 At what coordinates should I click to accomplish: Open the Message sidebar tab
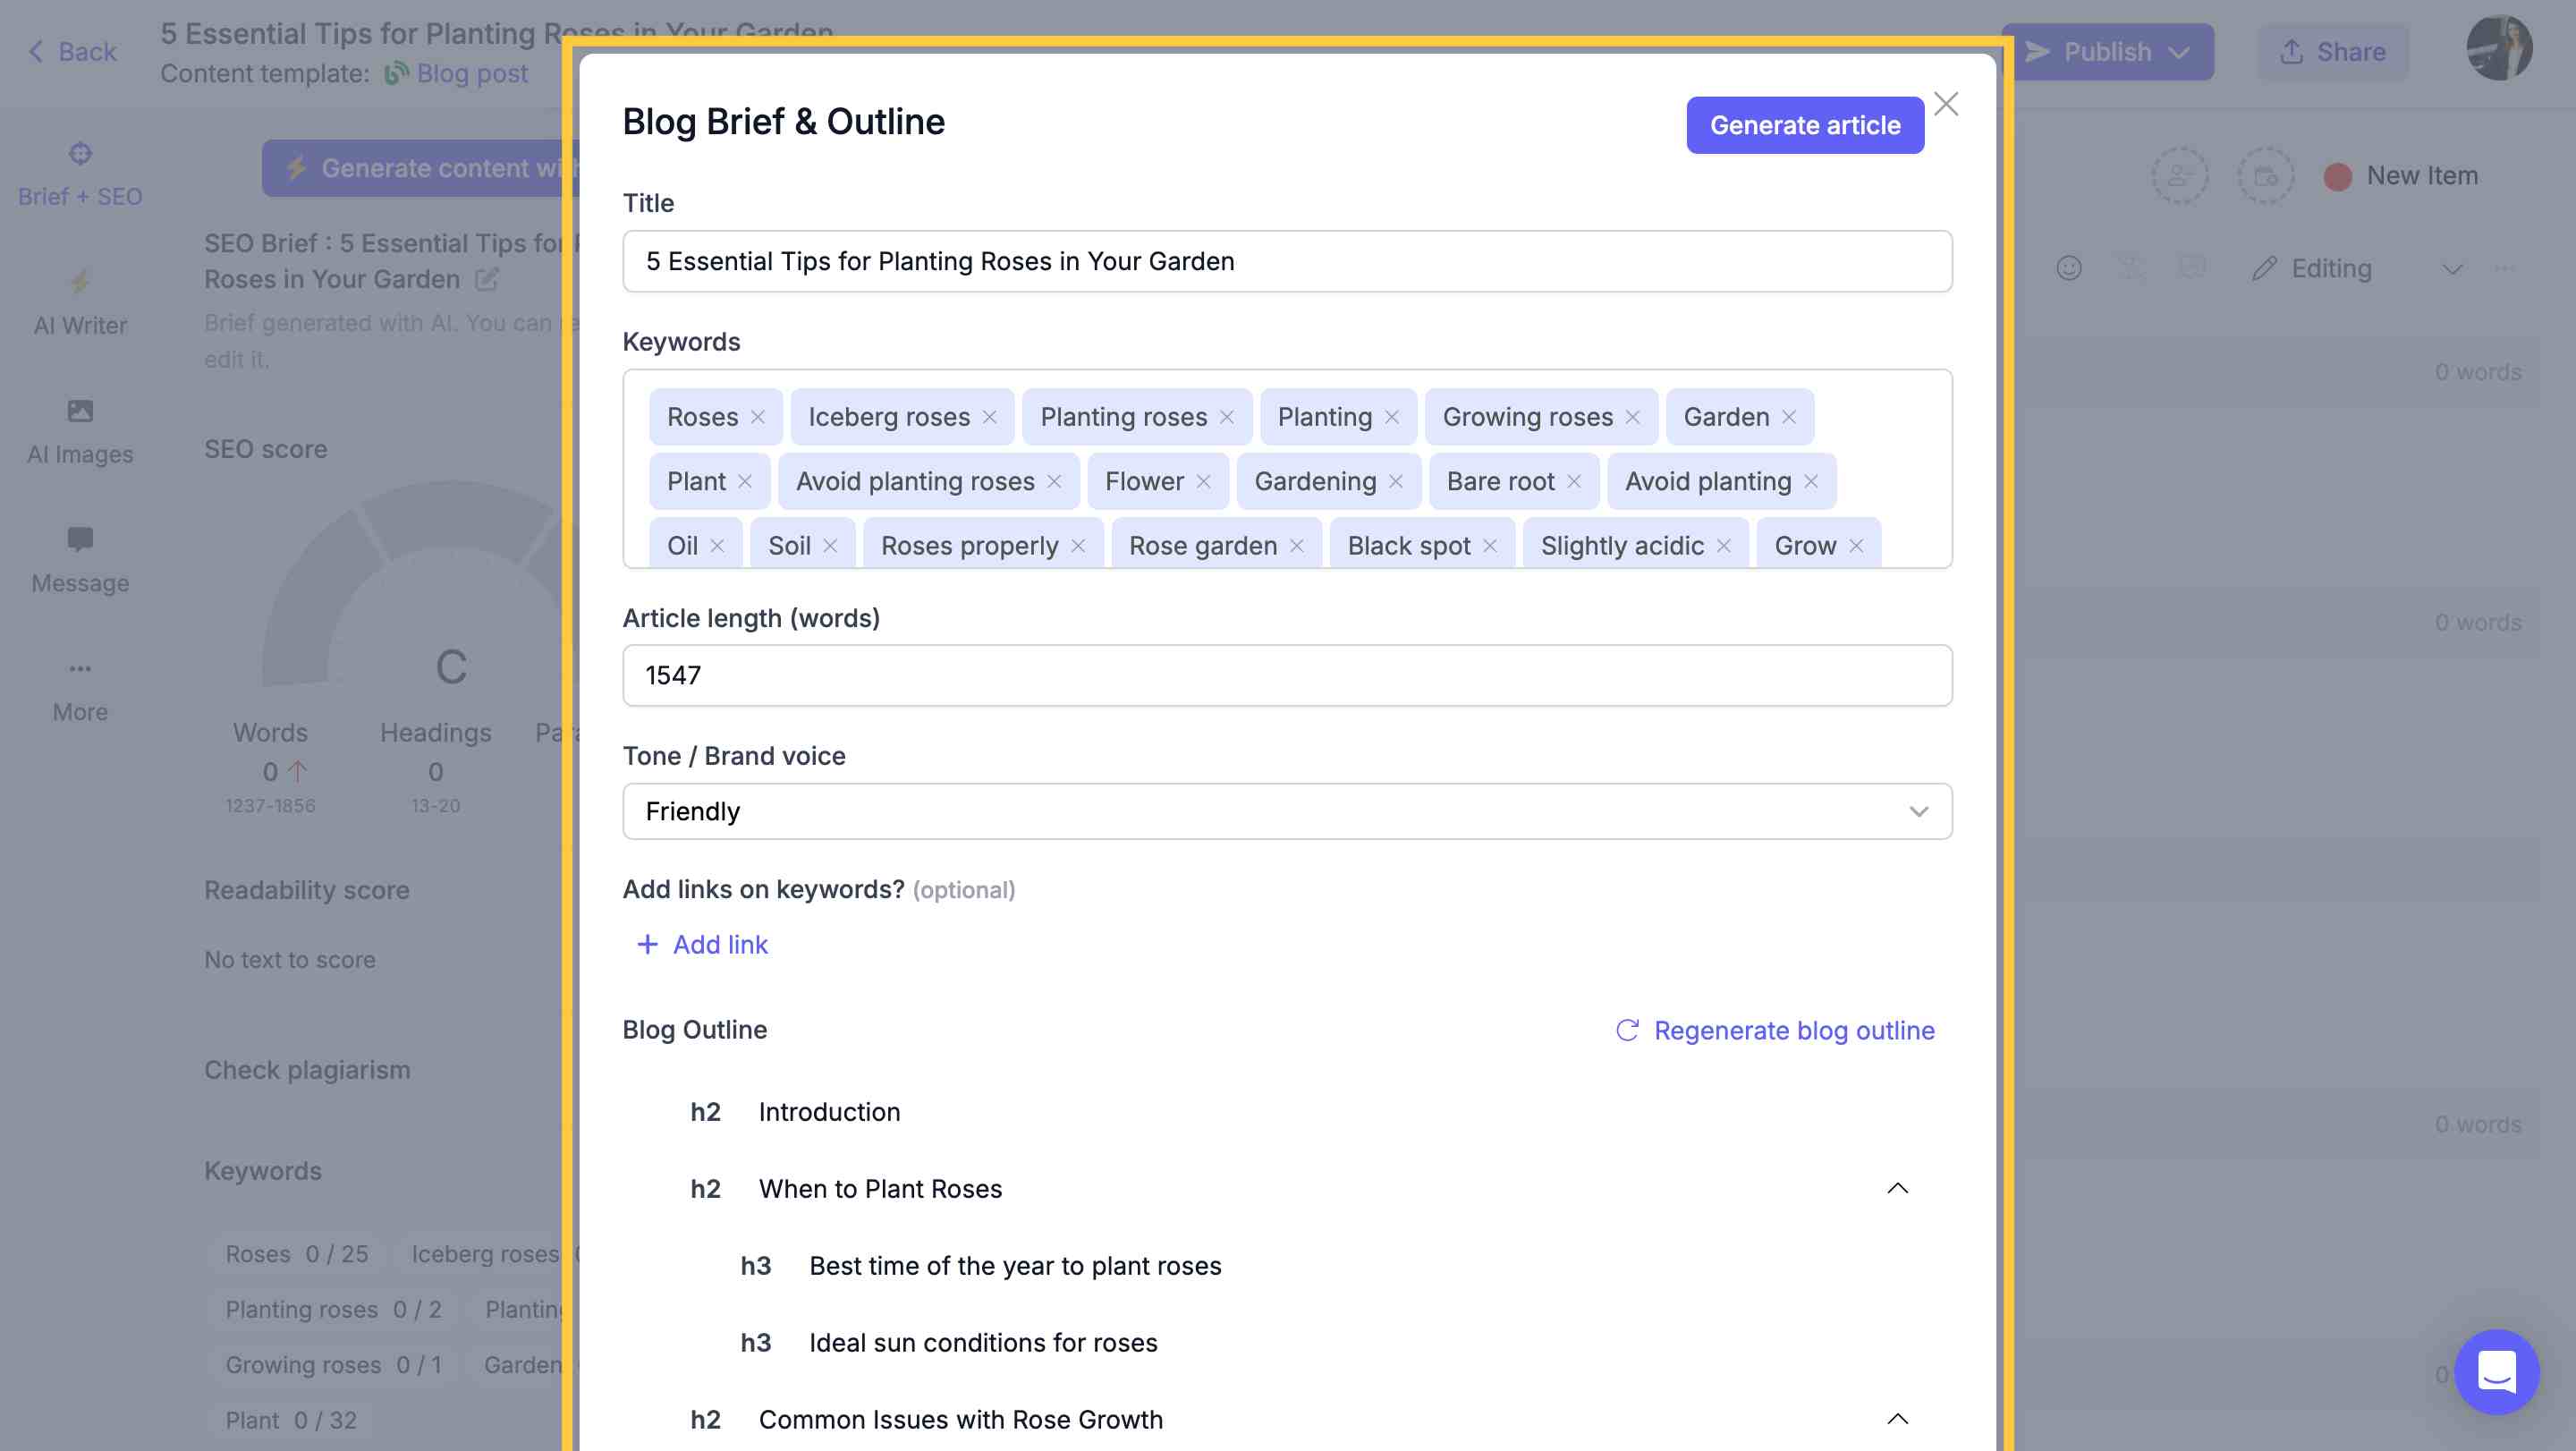(x=80, y=562)
